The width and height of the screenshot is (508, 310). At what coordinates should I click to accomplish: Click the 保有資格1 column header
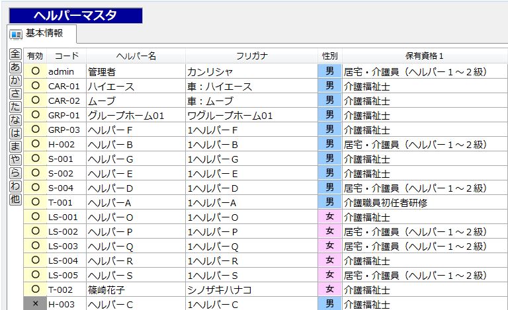coord(424,56)
